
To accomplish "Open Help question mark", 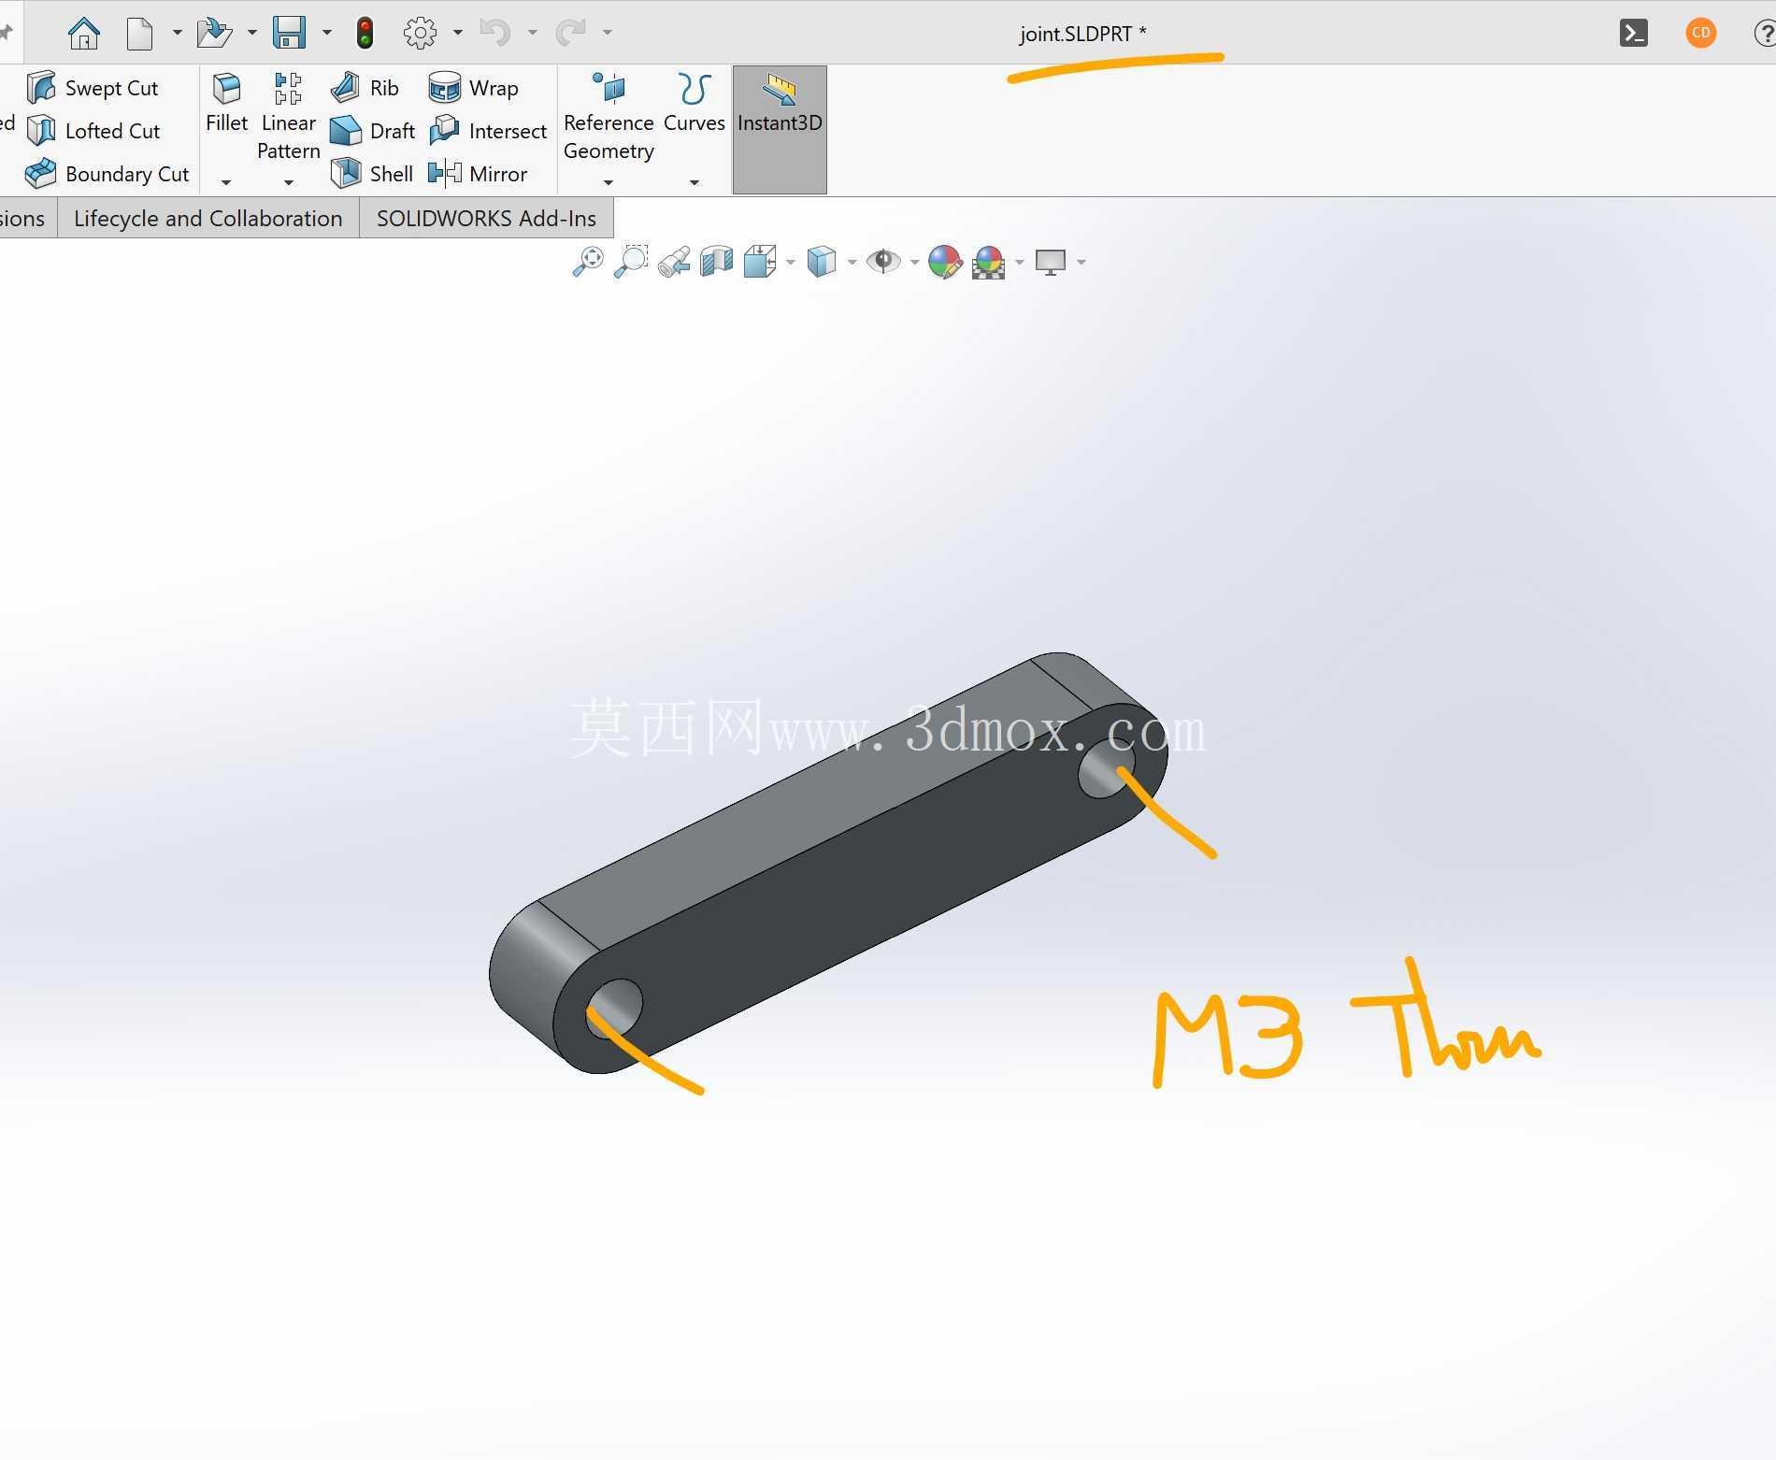I will 1765,33.
